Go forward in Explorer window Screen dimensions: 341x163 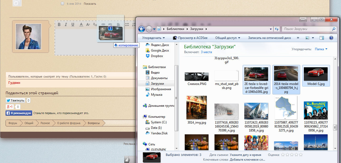click(149, 29)
